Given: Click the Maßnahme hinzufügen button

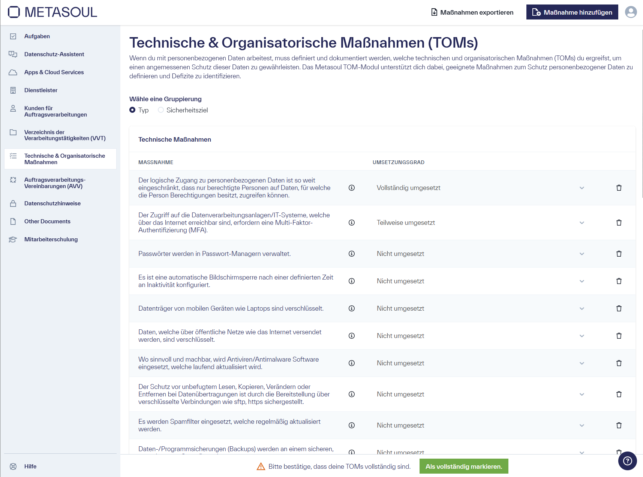Looking at the screenshot, I should click(x=572, y=12).
